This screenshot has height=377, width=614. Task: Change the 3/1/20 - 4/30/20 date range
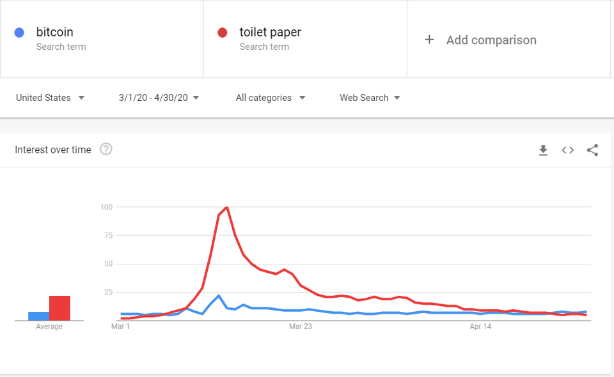[159, 98]
